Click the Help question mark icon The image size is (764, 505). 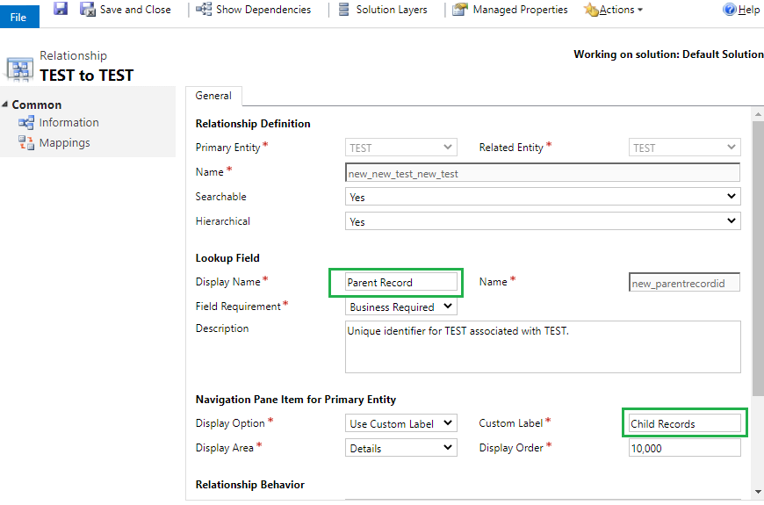(730, 10)
